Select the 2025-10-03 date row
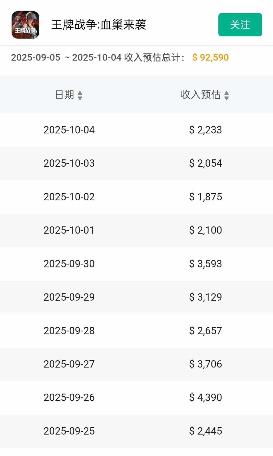 coord(69,163)
